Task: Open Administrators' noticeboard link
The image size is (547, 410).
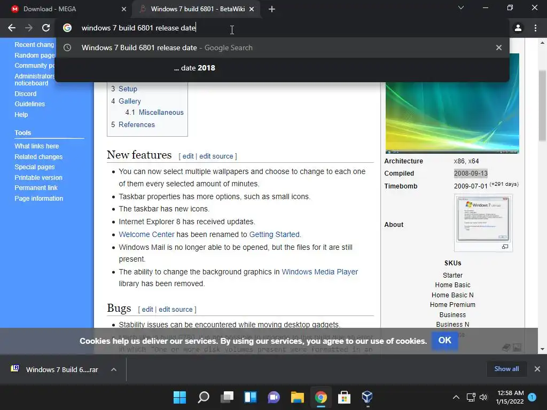Action: [x=35, y=80]
